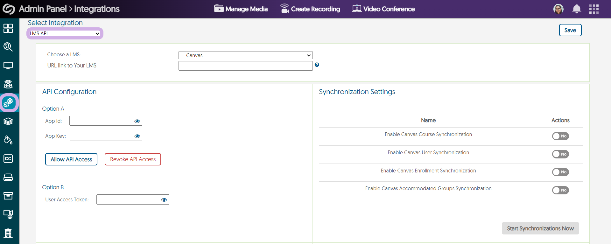This screenshot has height=244, width=611.
Task: Toggle Canvas Accommodated Groups Synchronization switch
Action: tap(560, 190)
